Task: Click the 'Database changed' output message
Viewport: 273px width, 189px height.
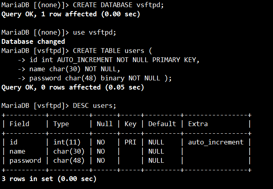Action: click(33, 41)
